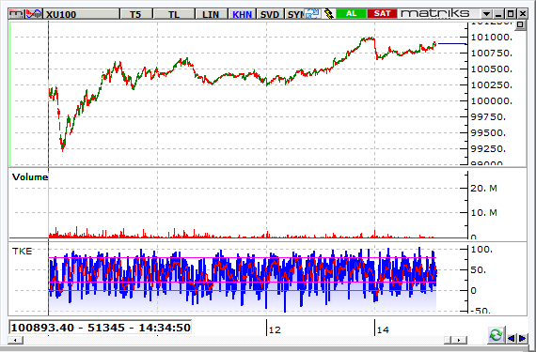The height and width of the screenshot is (352, 536).
Task: Open the indicator chart wave icon
Action: pos(34,14)
